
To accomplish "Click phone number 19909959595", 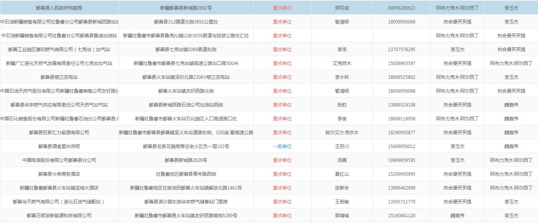I will (401, 160).
